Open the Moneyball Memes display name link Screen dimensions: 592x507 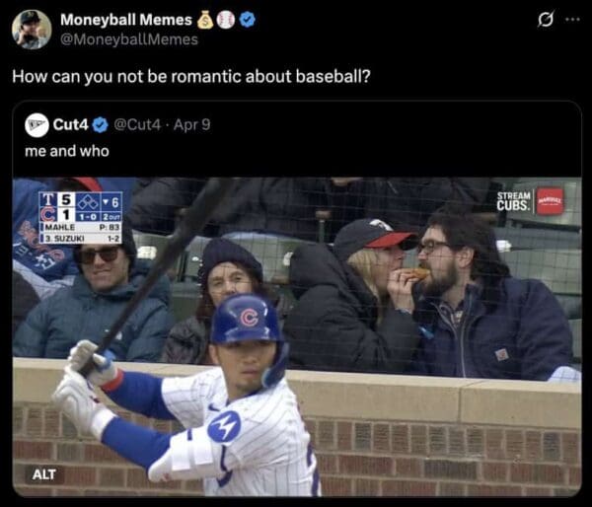(x=126, y=20)
